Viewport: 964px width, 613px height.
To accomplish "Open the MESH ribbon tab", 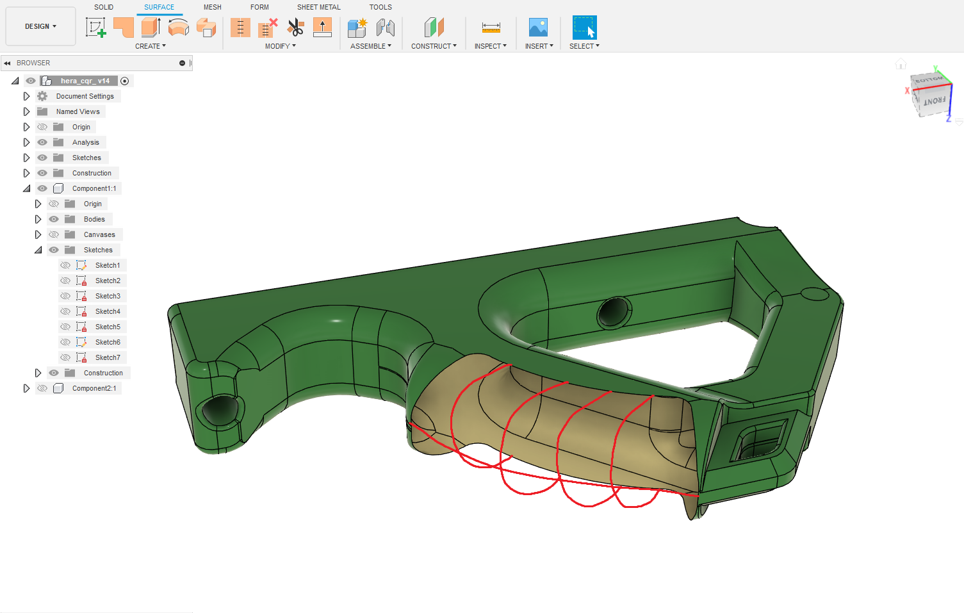I will point(212,7).
